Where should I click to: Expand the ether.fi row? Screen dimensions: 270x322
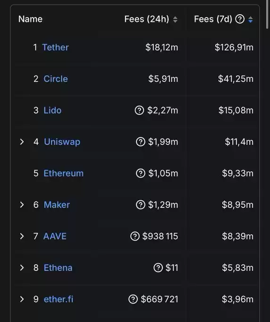(22, 299)
